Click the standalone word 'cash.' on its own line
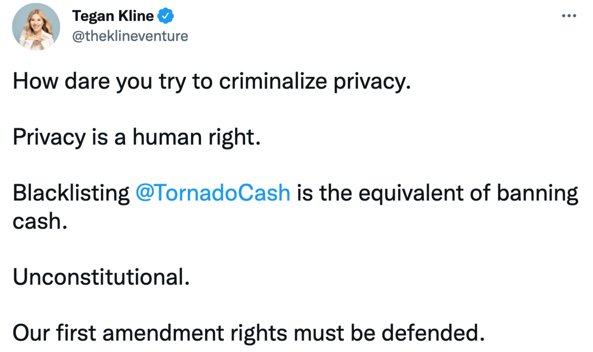593x352 pixels. click(40, 221)
